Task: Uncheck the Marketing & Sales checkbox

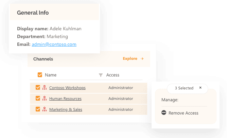Action: pos(38,109)
